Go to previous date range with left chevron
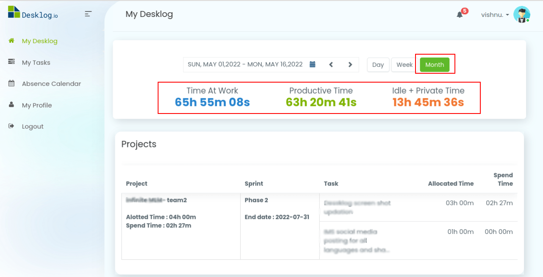543x277 pixels. point(331,64)
